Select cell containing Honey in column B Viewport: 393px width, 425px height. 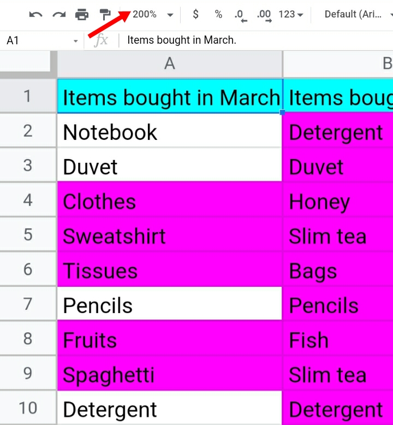(x=337, y=200)
